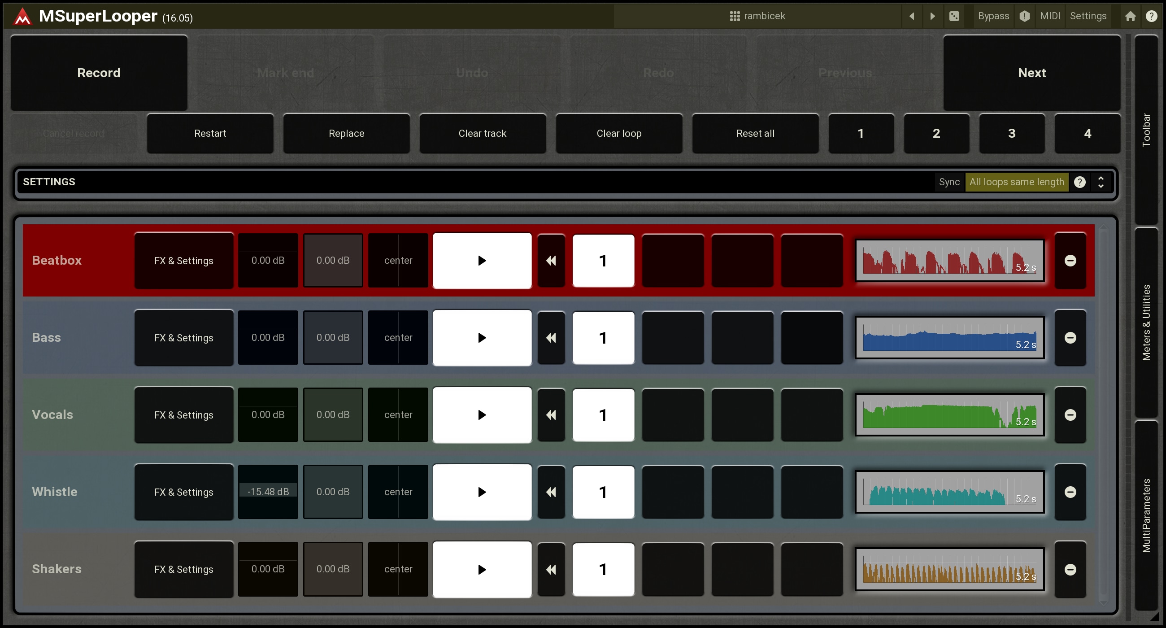Rewind the Beatbox track
This screenshot has height=628, width=1166.
click(551, 260)
